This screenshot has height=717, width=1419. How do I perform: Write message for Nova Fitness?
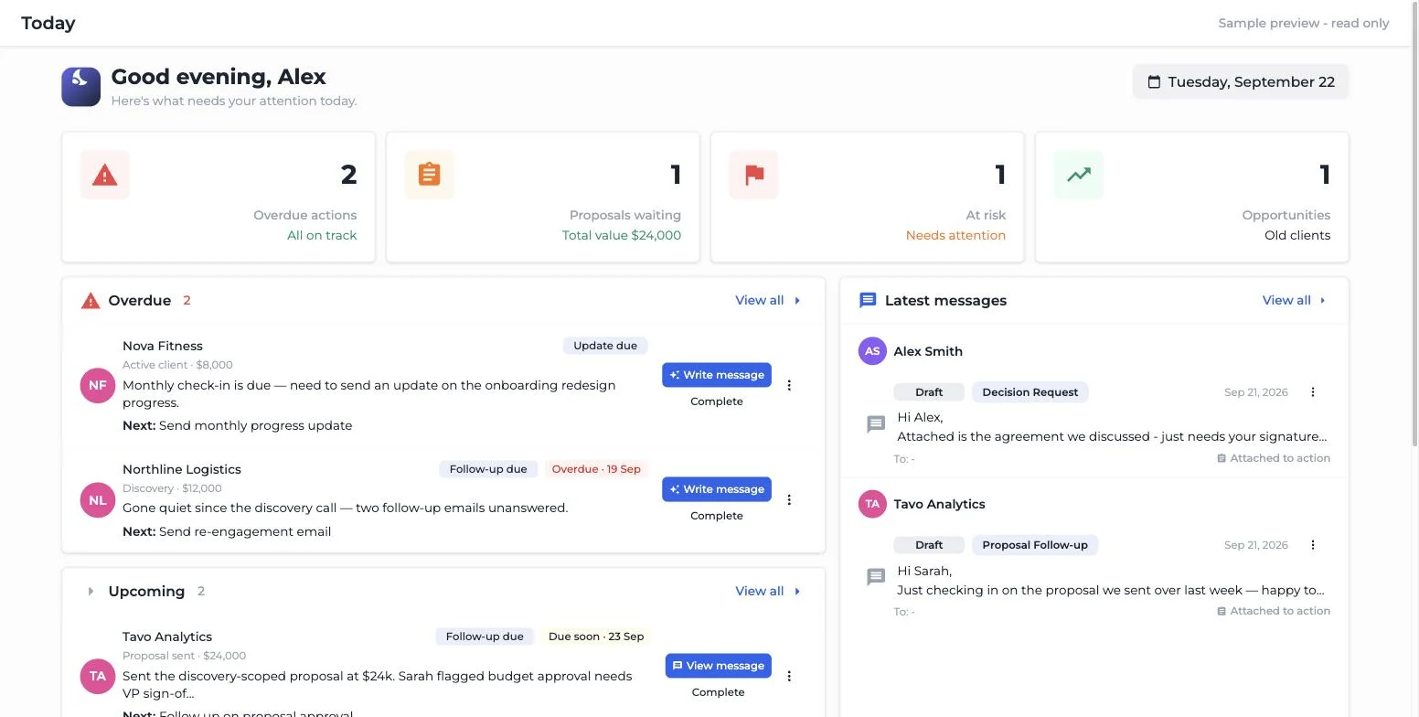pyautogui.click(x=717, y=375)
